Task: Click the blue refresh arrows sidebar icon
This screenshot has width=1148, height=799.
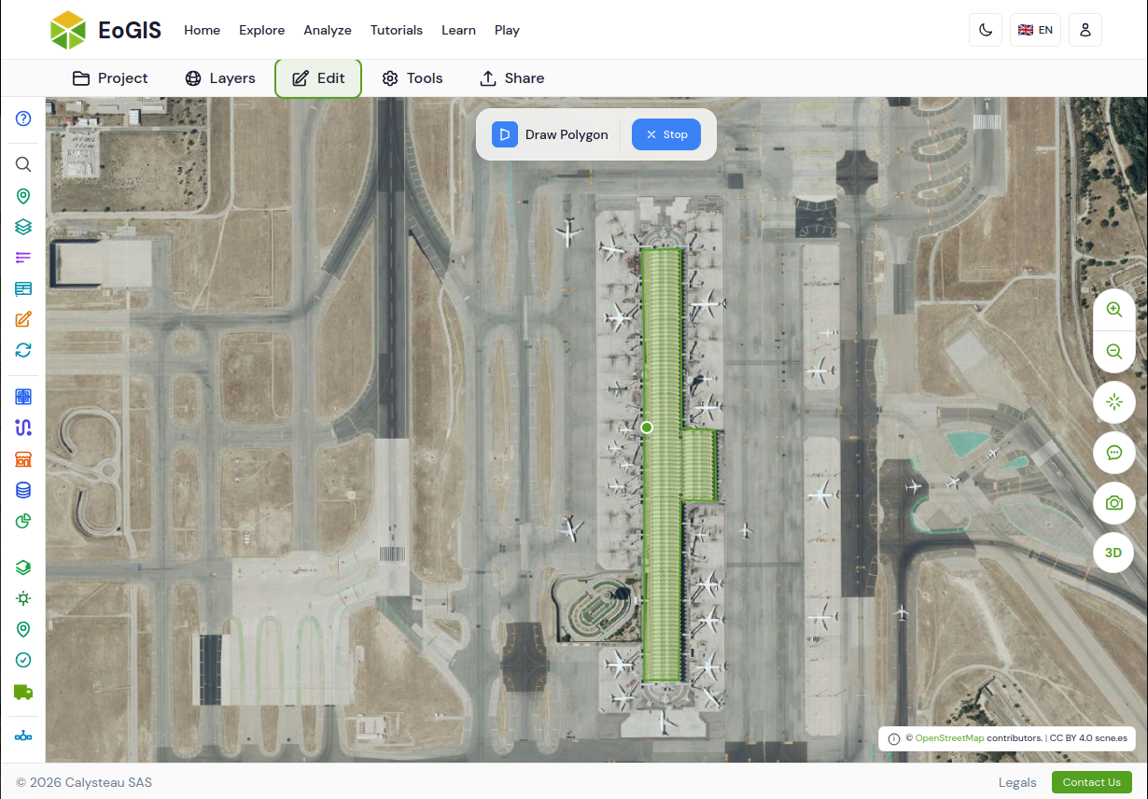Action: pyautogui.click(x=23, y=350)
